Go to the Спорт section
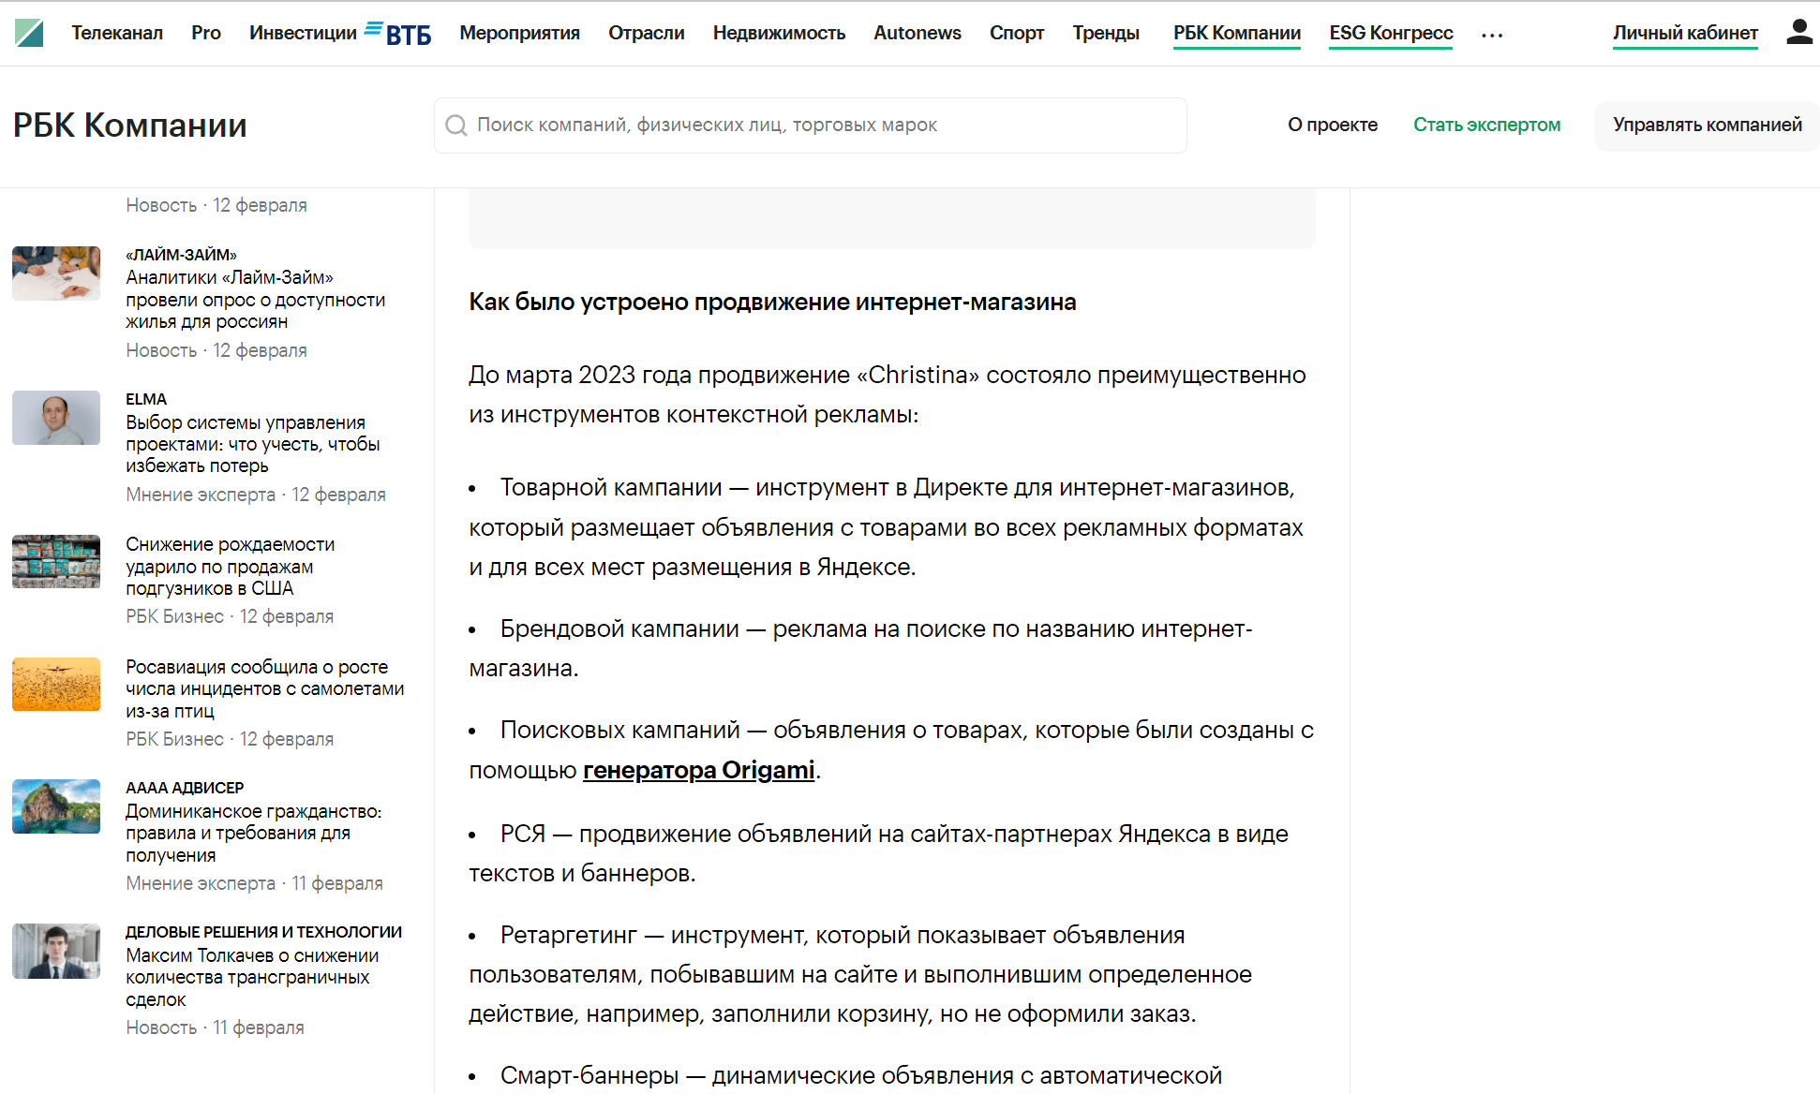 [1017, 33]
